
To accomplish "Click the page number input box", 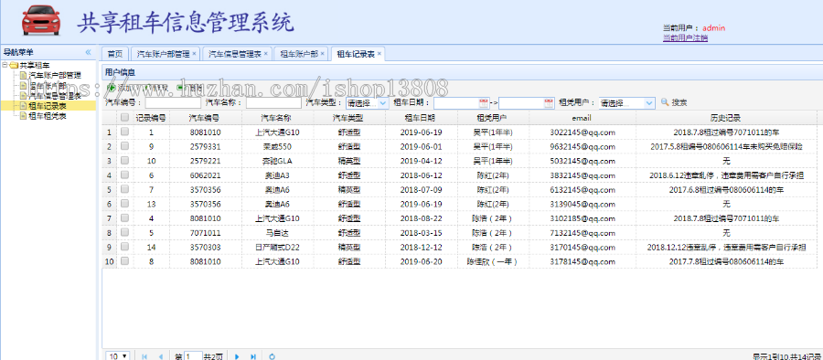I will pyautogui.click(x=193, y=356).
